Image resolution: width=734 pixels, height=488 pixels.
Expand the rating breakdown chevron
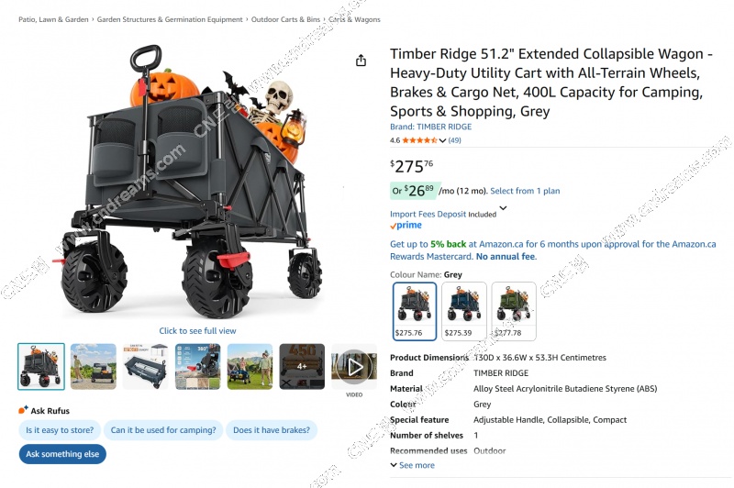442,140
